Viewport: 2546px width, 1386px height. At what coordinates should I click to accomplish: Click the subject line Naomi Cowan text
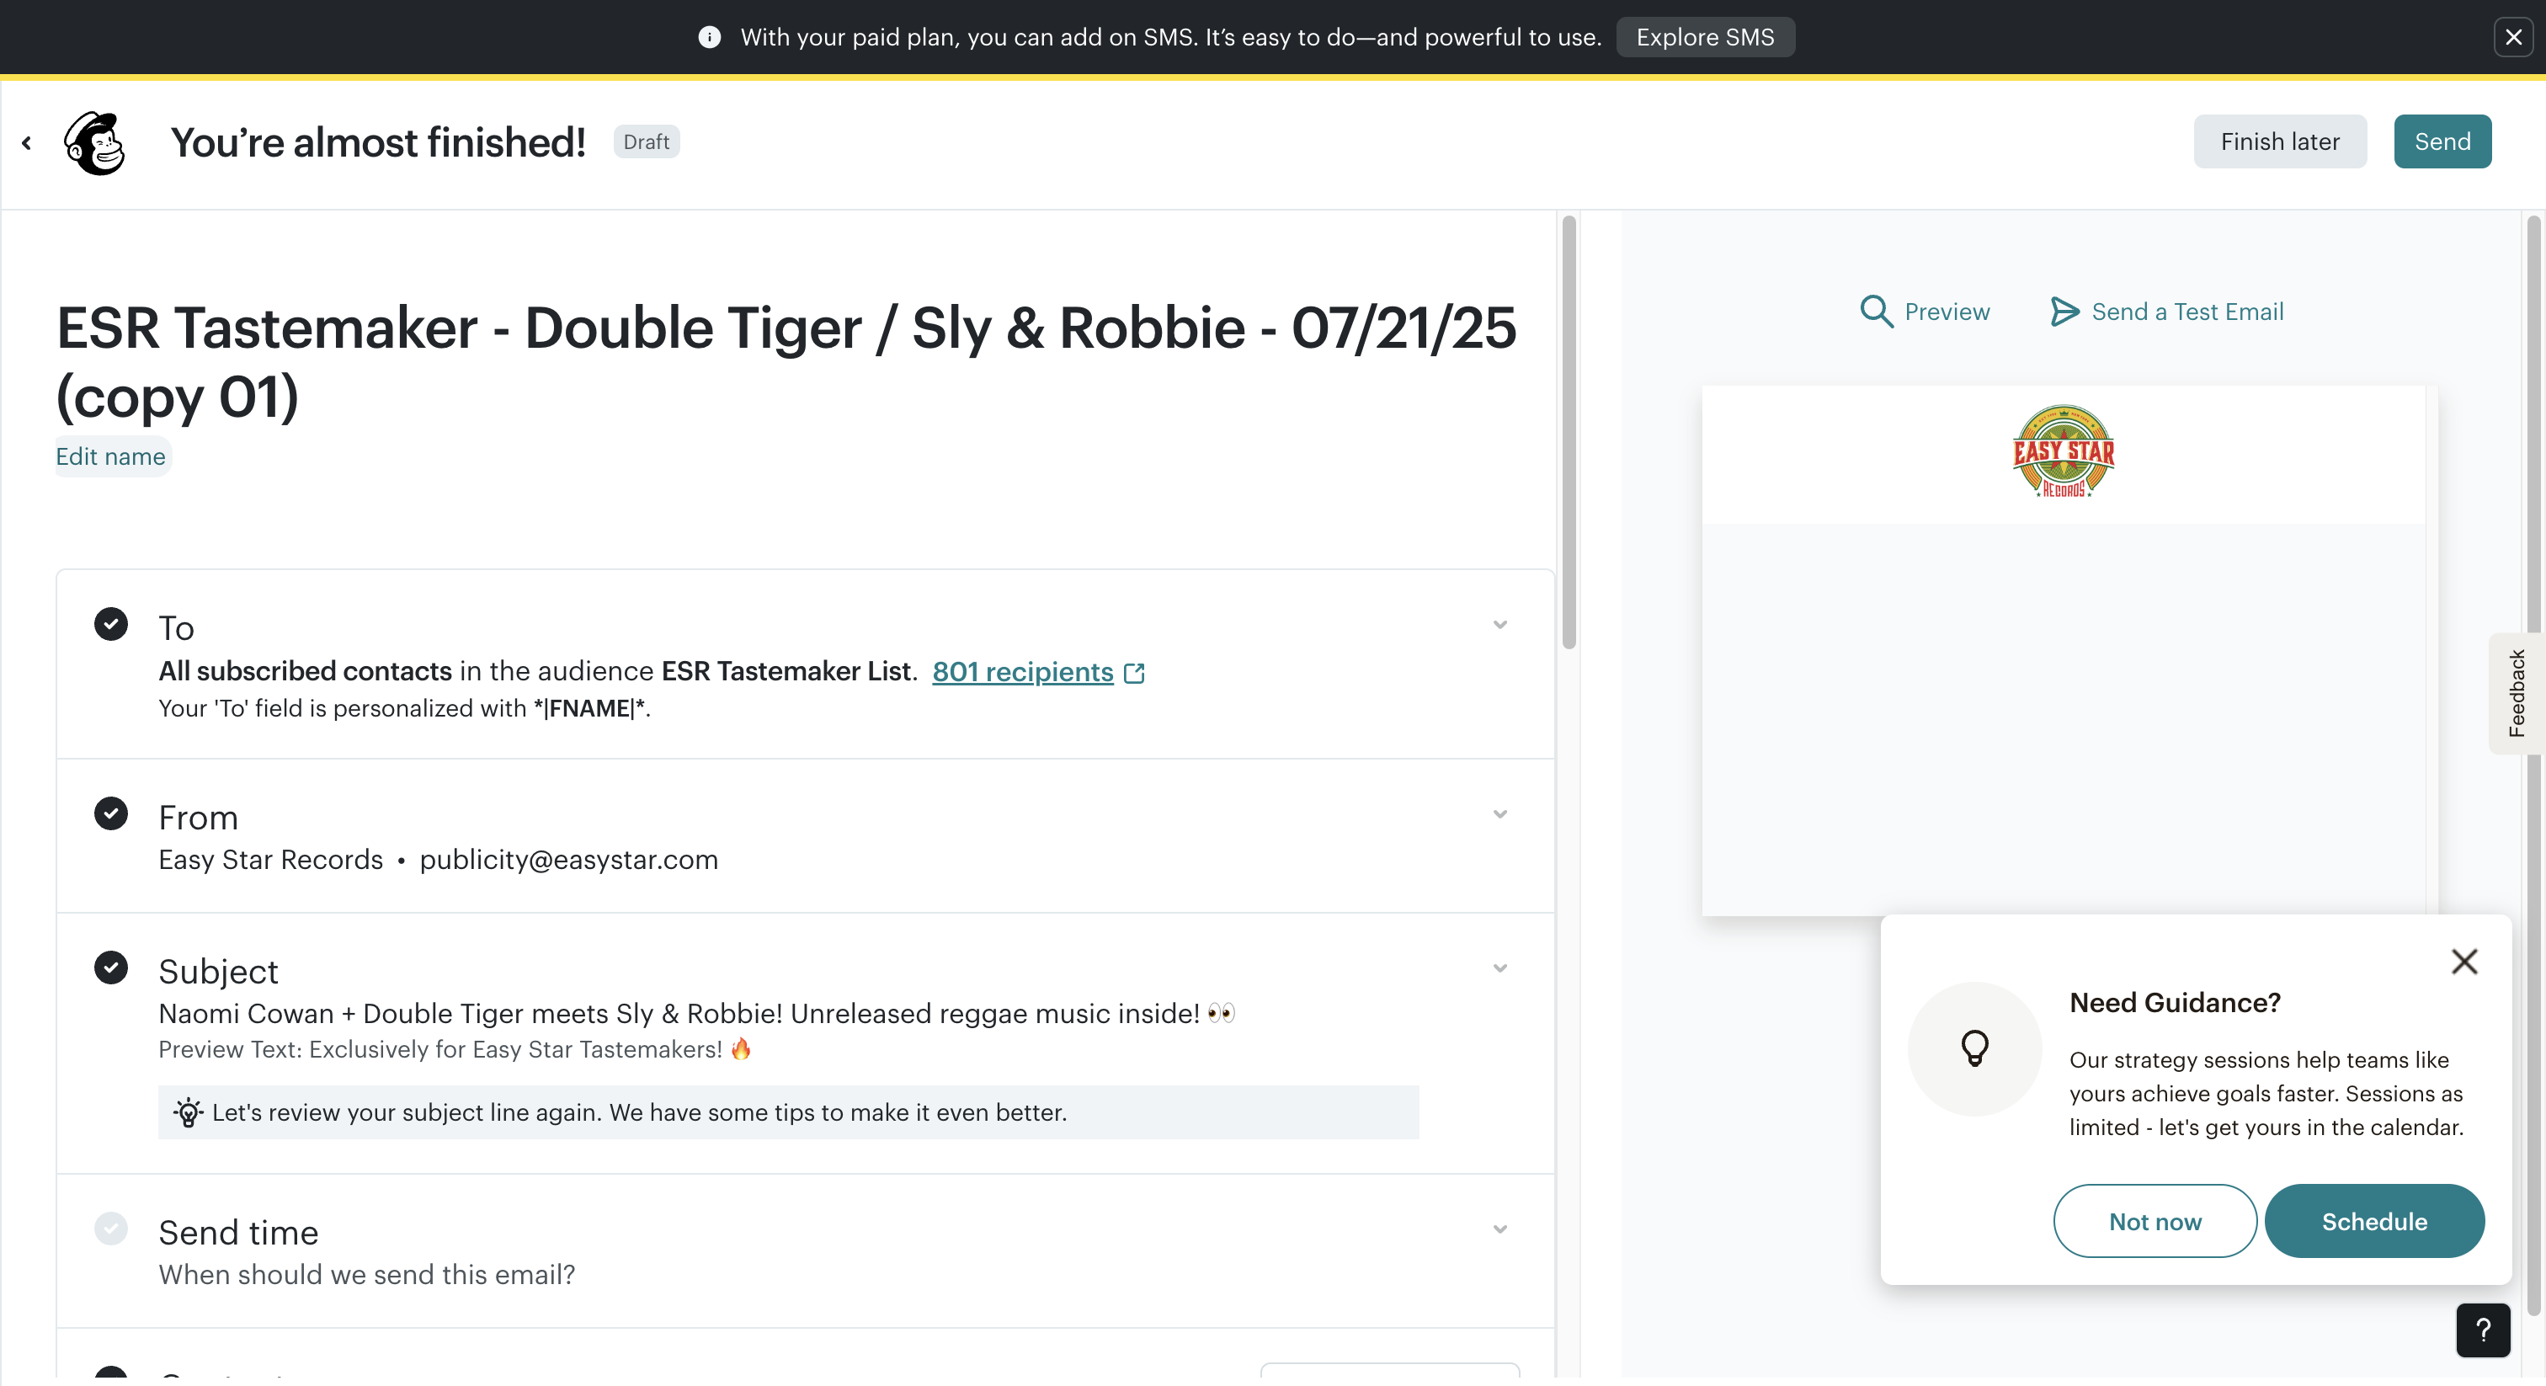click(697, 1013)
